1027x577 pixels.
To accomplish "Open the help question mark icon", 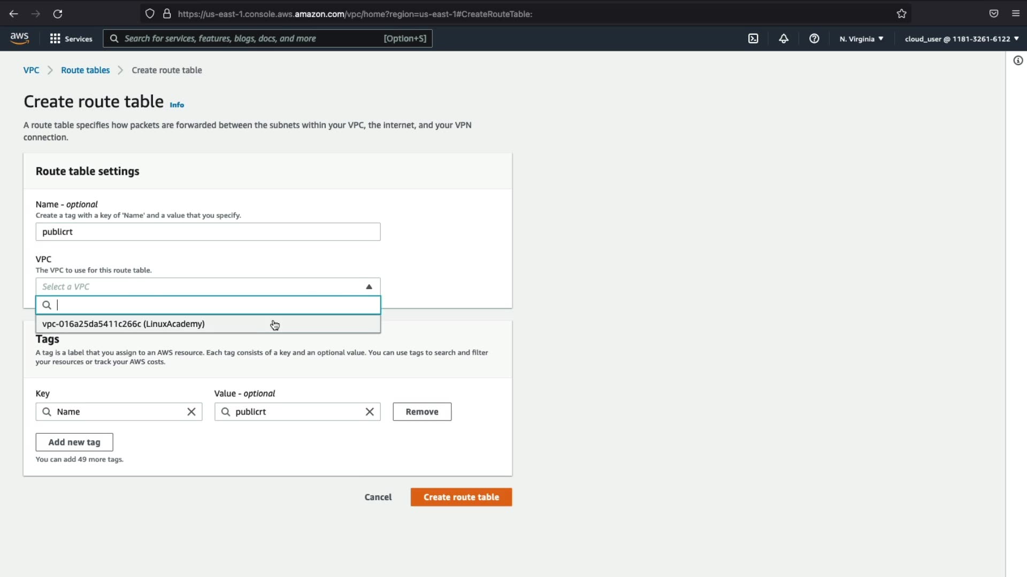I will point(814,38).
